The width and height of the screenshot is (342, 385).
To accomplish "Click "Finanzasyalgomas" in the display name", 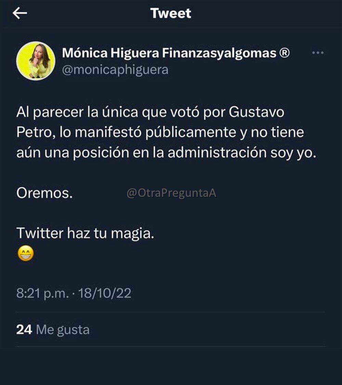I will click(219, 53).
